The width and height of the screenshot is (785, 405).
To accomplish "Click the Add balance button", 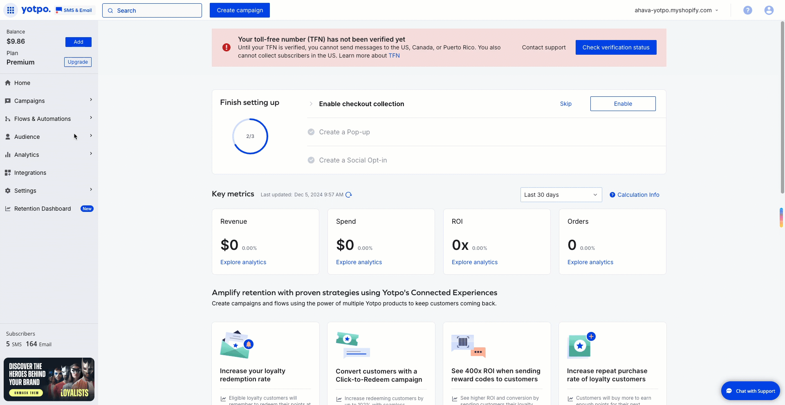I will 78,42.
